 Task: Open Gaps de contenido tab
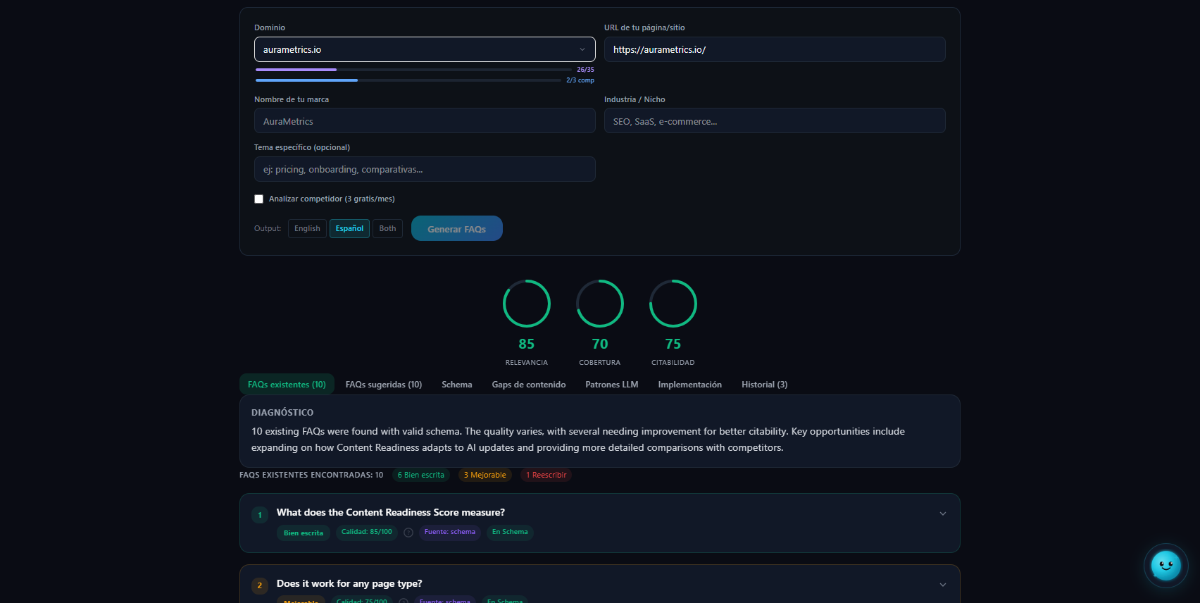click(529, 385)
